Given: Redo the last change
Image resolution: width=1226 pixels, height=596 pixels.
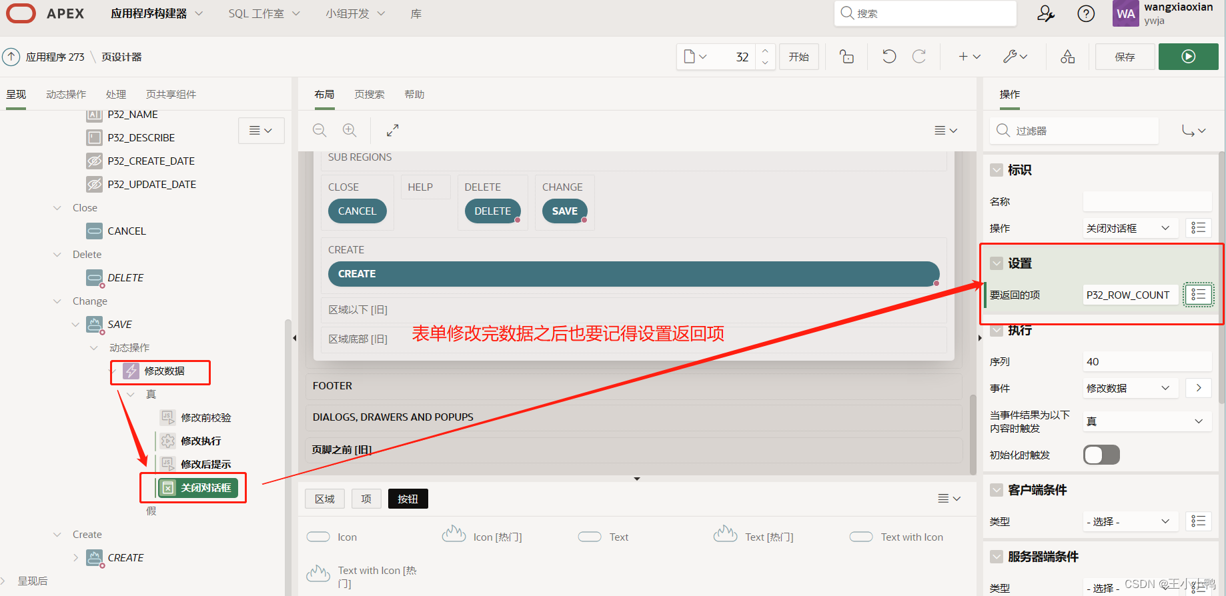Looking at the screenshot, I should (919, 57).
